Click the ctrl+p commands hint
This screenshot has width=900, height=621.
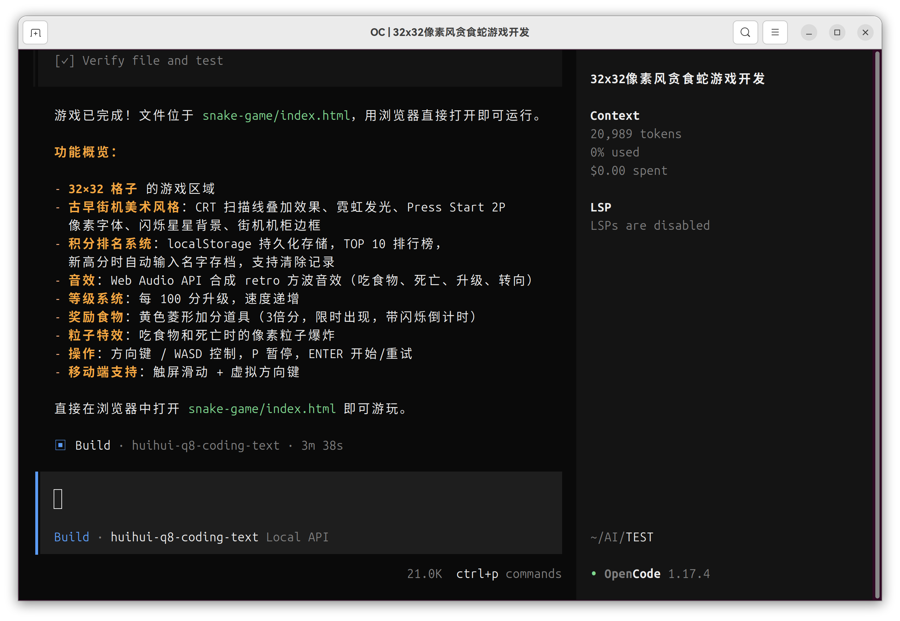[509, 574]
